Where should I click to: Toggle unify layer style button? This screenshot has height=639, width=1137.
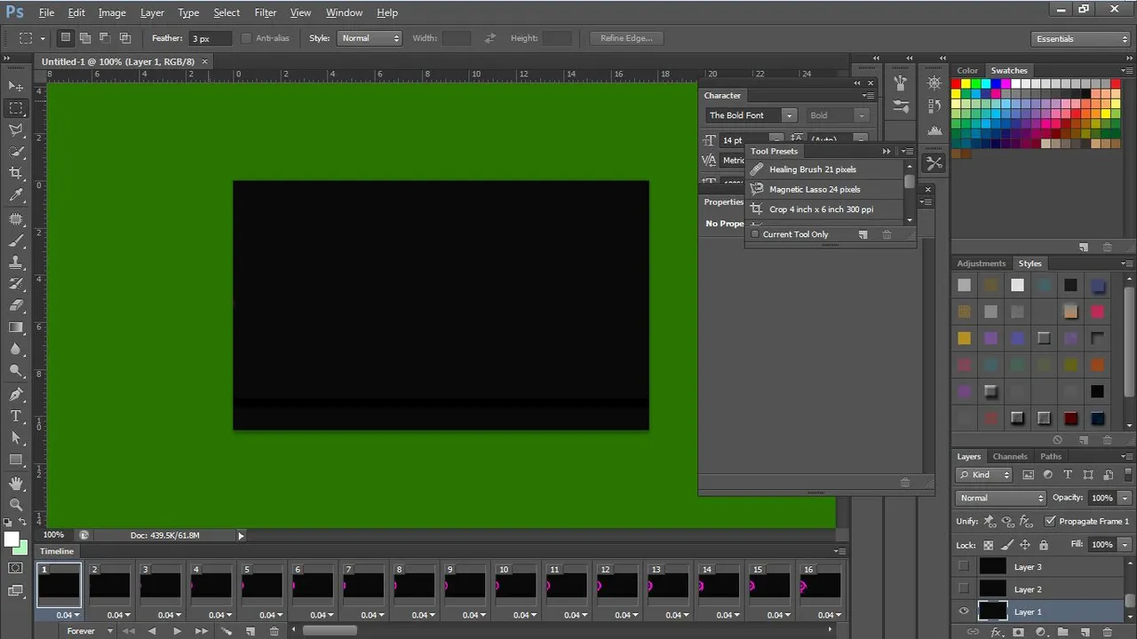click(x=1027, y=521)
